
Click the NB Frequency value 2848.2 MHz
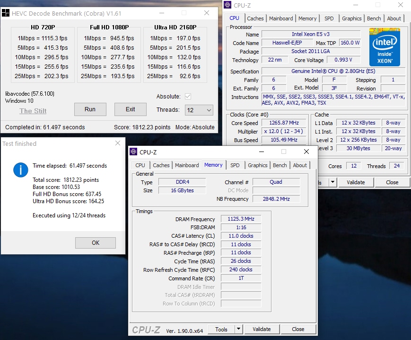coord(276,199)
